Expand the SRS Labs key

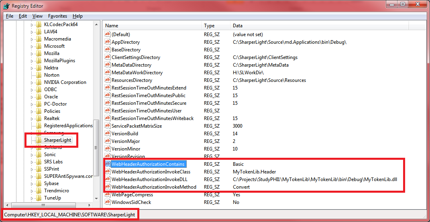click(32, 162)
